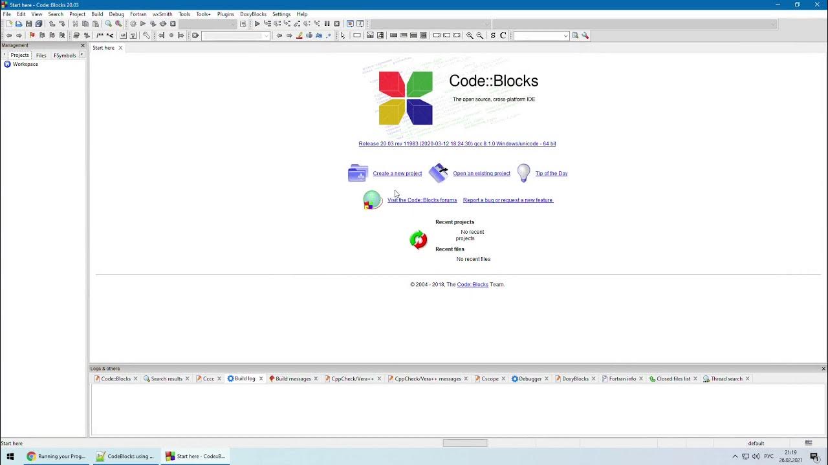This screenshot has width=828, height=465.
Task: Click the Create a new project link
Action: pyautogui.click(x=397, y=173)
